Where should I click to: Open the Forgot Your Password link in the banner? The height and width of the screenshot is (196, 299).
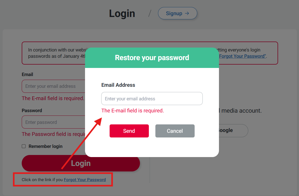point(242,56)
